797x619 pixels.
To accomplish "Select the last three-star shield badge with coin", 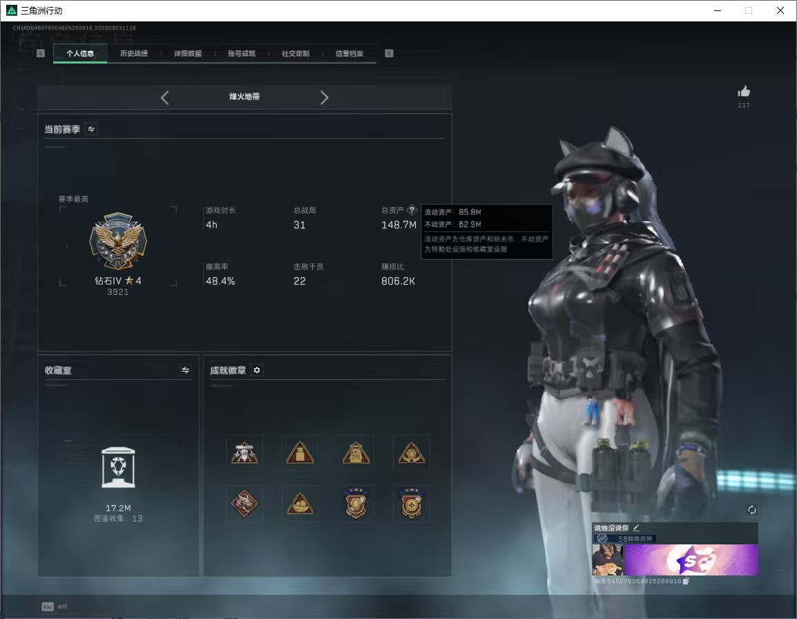I will click(411, 504).
